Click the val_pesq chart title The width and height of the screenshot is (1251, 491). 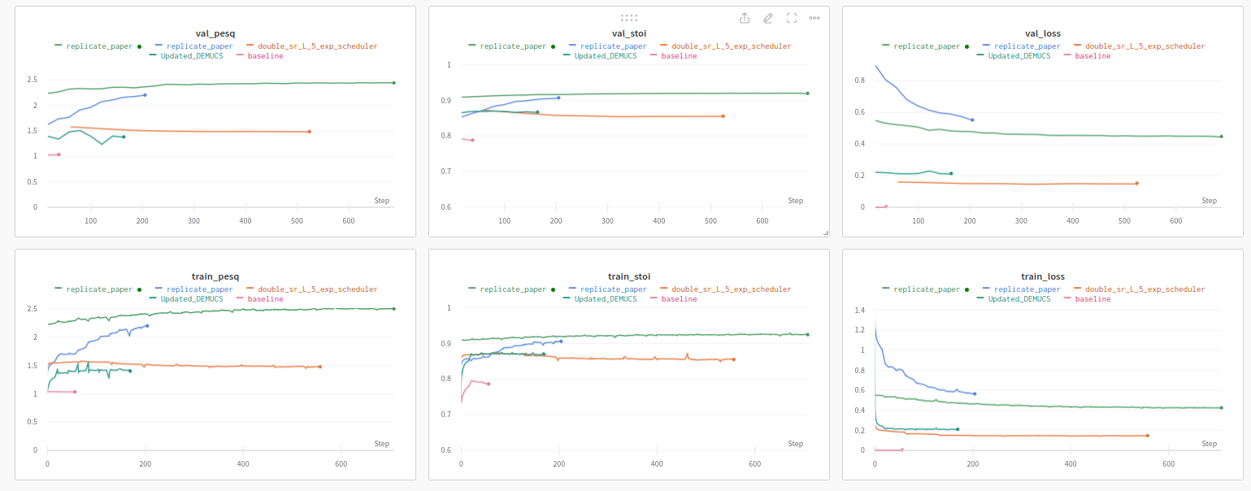215,34
